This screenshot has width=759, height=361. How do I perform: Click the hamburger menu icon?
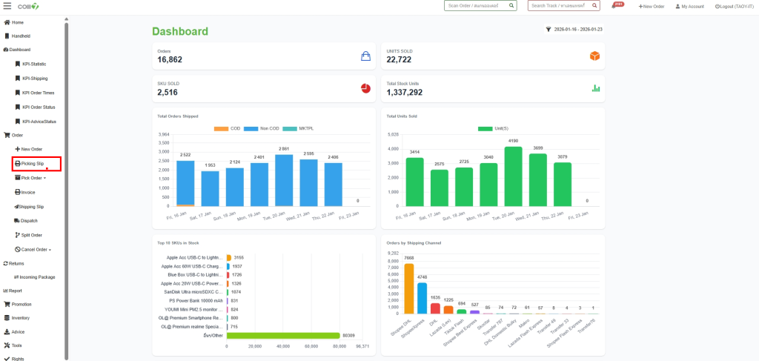(x=7, y=6)
